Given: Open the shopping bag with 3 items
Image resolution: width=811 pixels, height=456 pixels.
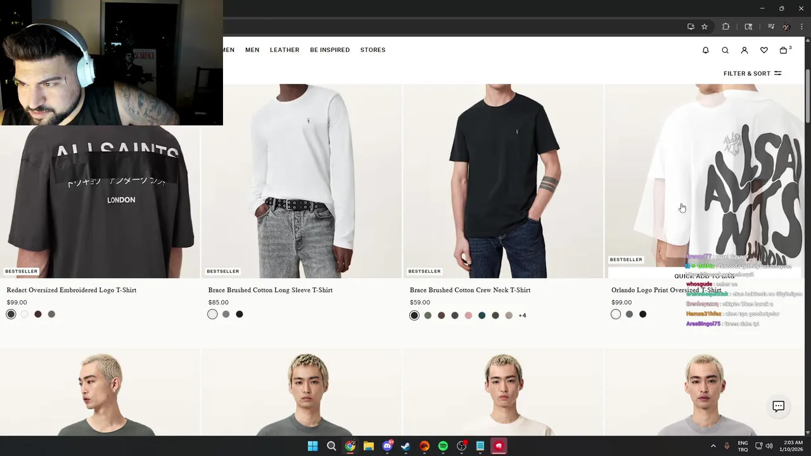Looking at the screenshot, I should point(784,50).
